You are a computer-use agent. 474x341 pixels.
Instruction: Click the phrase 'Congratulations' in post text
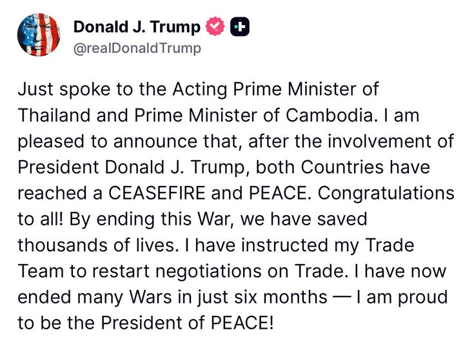[x=386, y=193]
